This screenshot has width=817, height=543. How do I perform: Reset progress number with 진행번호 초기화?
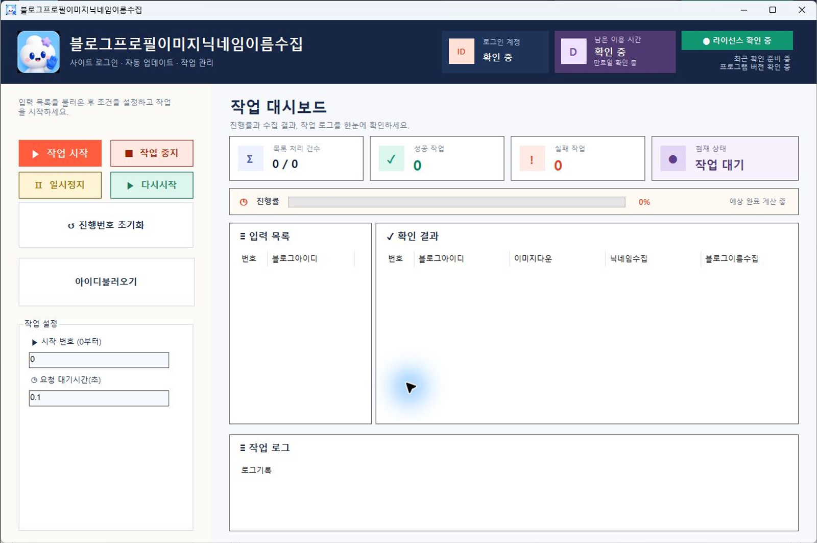106,225
